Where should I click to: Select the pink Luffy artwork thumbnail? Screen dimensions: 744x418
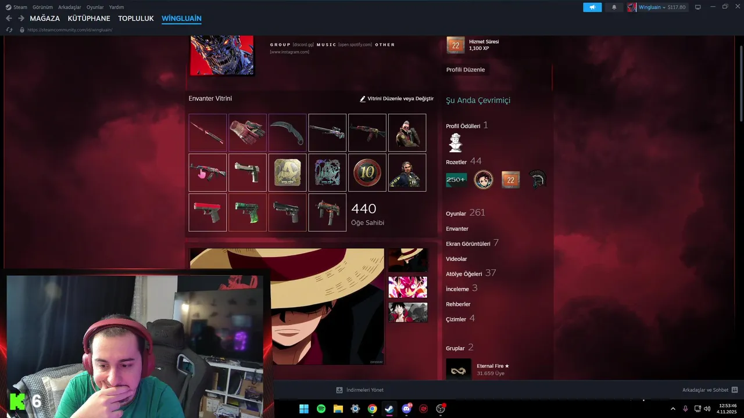point(407,287)
